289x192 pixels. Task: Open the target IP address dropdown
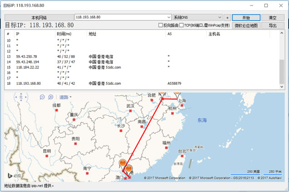pos(168,17)
